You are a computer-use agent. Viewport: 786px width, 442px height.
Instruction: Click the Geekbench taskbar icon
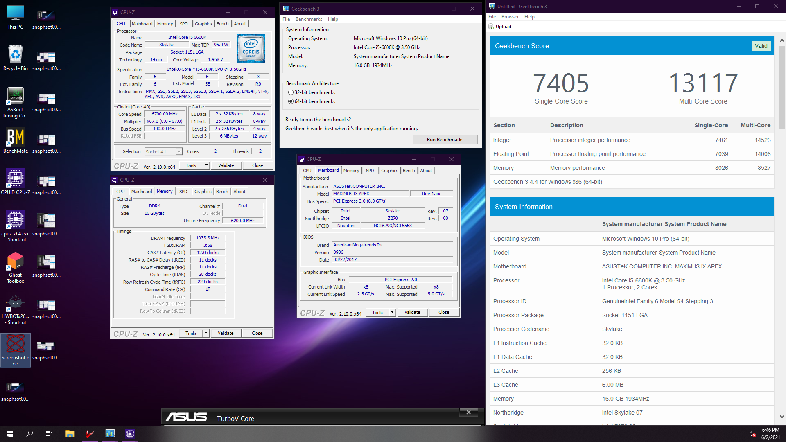[110, 434]
